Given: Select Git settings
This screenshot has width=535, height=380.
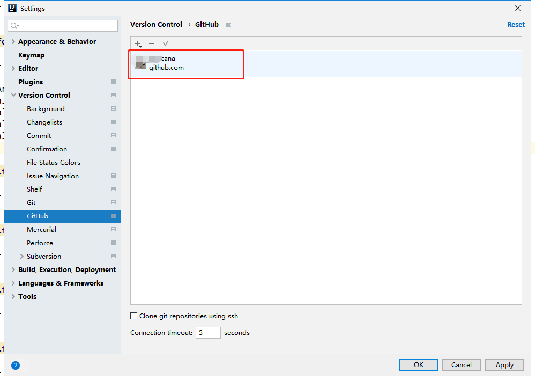Looking at the screenshot, I should click(x=31, y=203).
